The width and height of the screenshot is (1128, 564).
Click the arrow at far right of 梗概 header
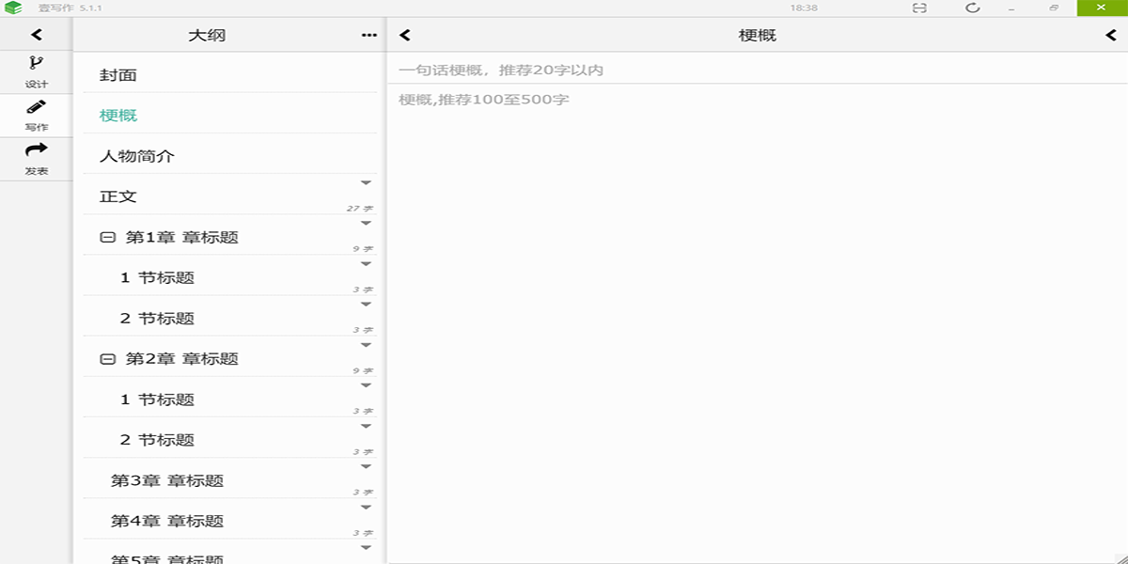(x=1111, y=36)
